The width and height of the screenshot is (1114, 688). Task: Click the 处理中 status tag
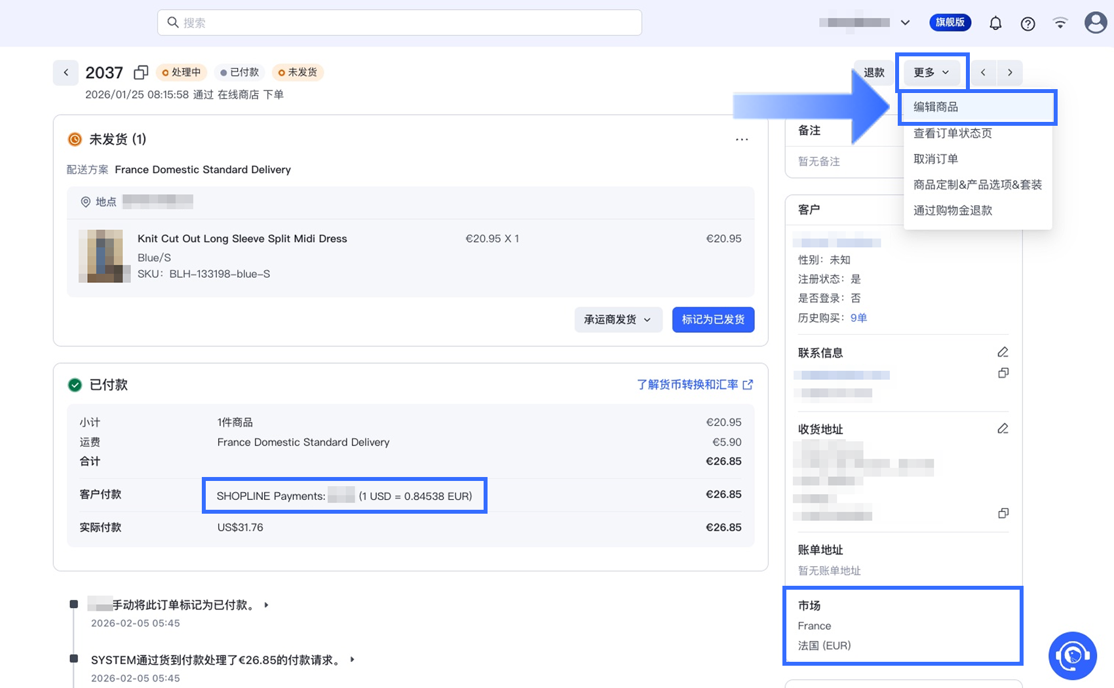182,72
